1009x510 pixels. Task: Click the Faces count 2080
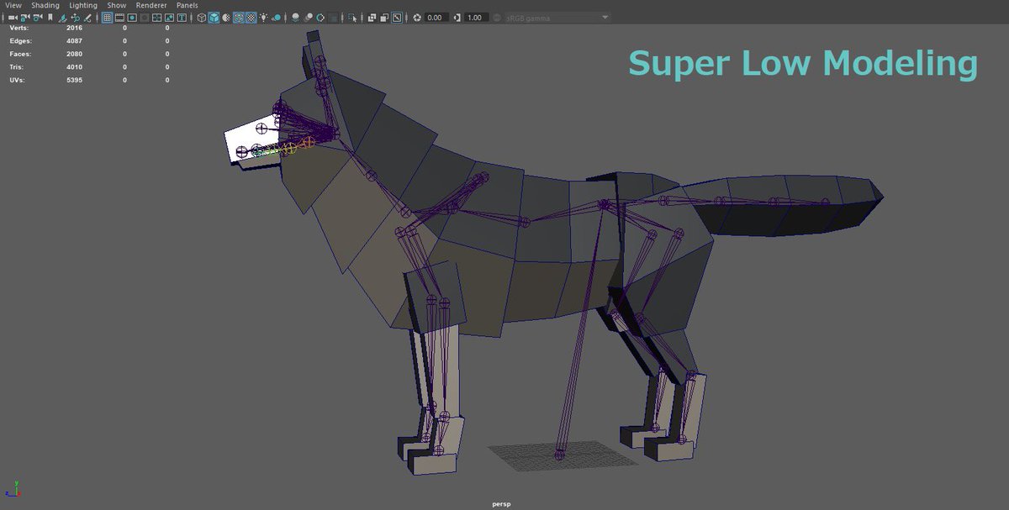tap(74, 54)
